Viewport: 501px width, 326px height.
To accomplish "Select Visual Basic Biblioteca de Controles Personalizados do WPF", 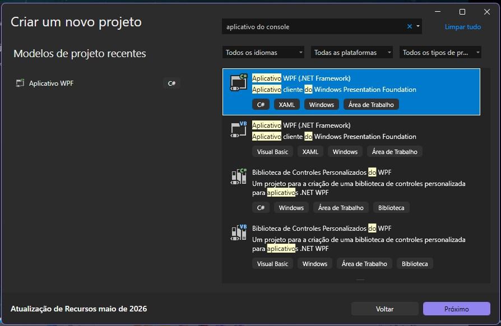I will 351,246.
